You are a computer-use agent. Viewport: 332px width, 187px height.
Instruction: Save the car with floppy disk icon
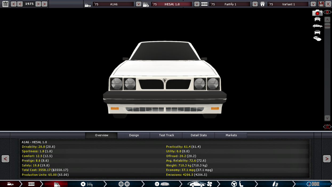(321, 4)
